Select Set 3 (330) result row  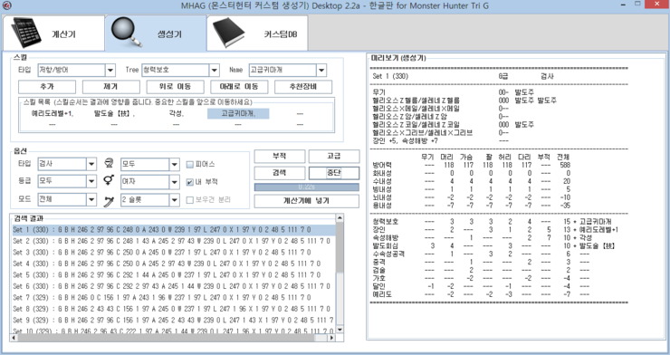tap(174, 253)
